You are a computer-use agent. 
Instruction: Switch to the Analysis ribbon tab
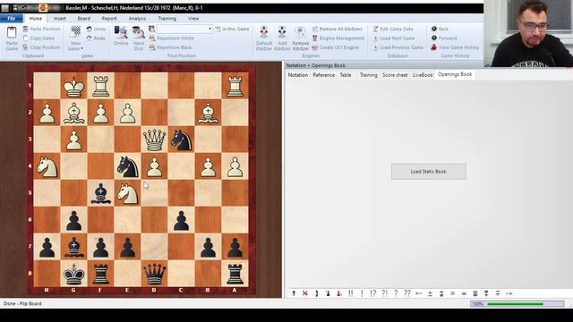pyautogui.click(x=137, y=18)
